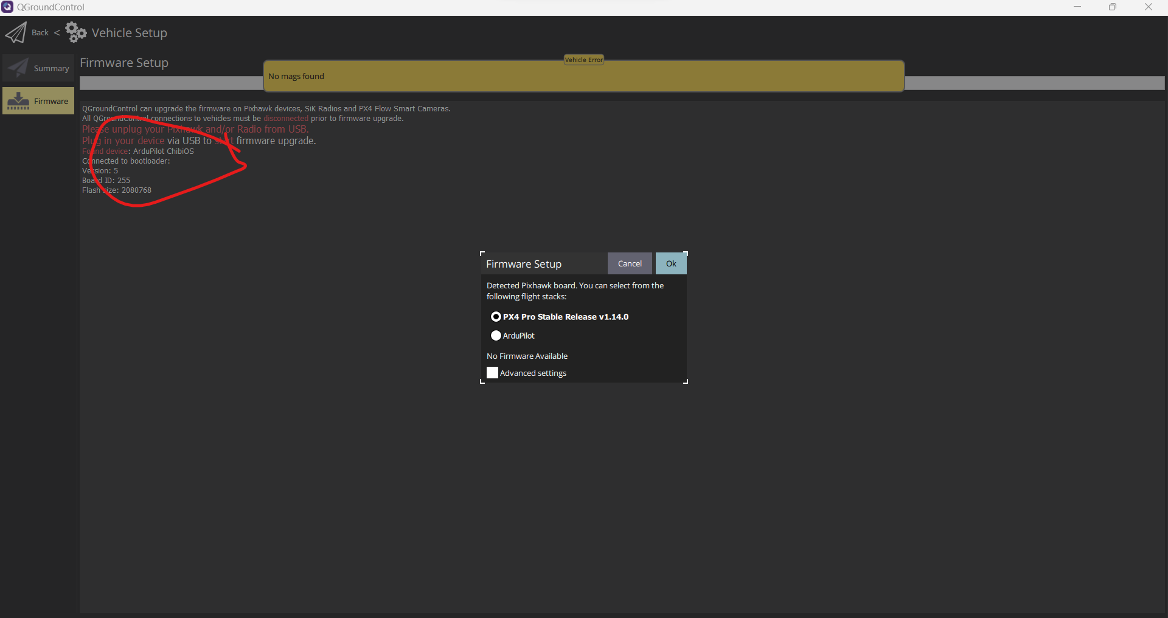Click the 'No Firmware Available' text
Image resolution: width=1168 pixels, height=618 pixels.
[527, 356]
